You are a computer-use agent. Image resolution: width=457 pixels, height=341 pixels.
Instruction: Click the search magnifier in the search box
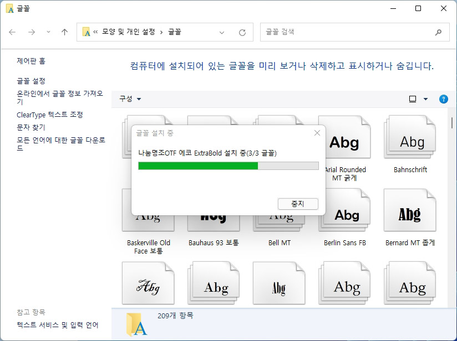point(438,32)
